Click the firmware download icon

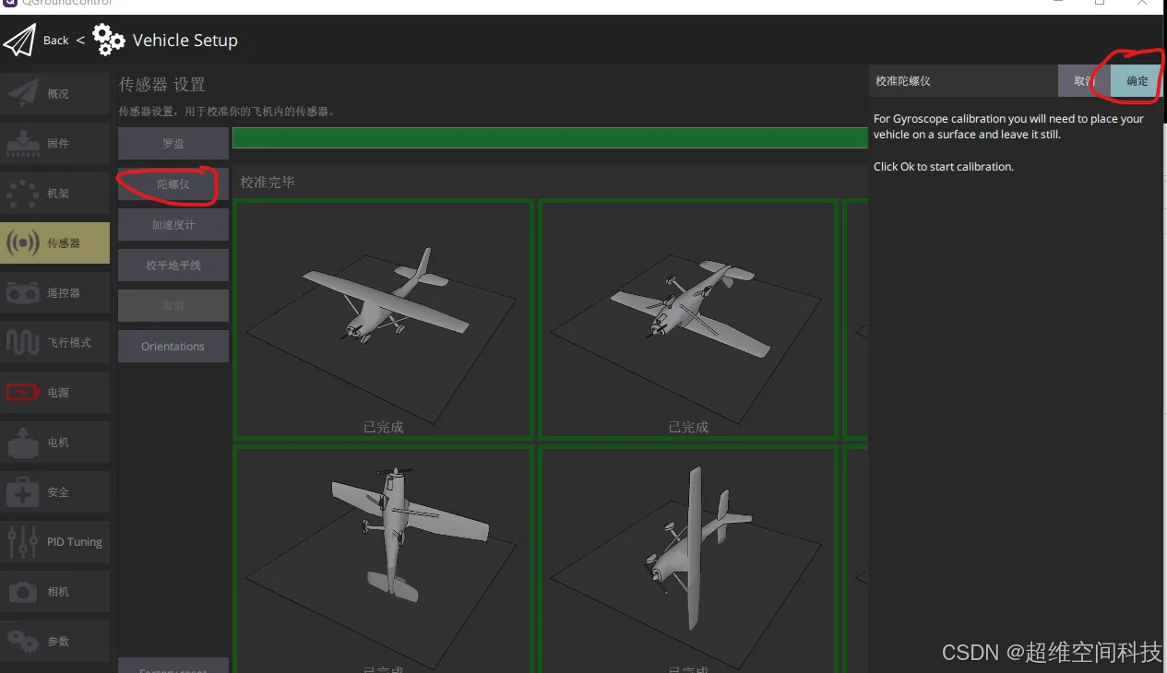[x=22, y=143]
